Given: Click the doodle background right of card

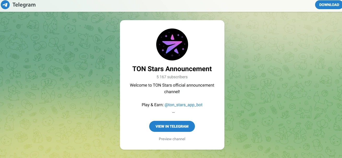Looking at the screenshot, I should coord(282,84).
